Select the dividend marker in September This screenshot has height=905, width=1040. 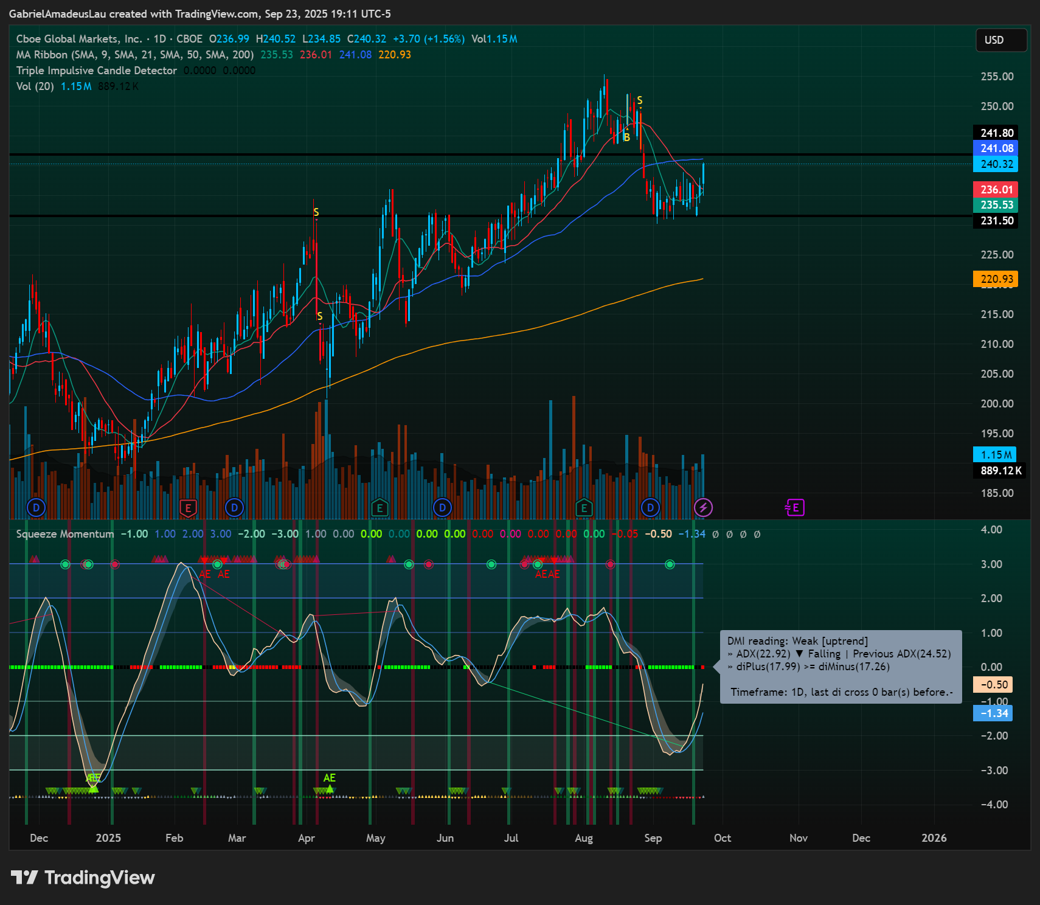point(650,507)
